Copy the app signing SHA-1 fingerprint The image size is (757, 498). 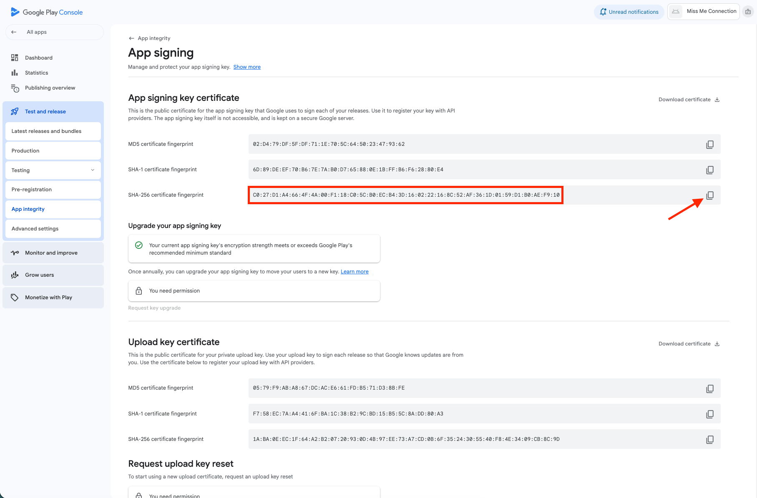(710, 170)
